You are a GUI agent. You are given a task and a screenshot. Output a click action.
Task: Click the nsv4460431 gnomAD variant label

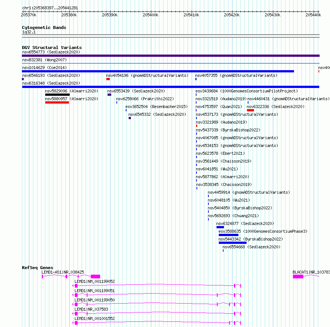pos(288,99)
